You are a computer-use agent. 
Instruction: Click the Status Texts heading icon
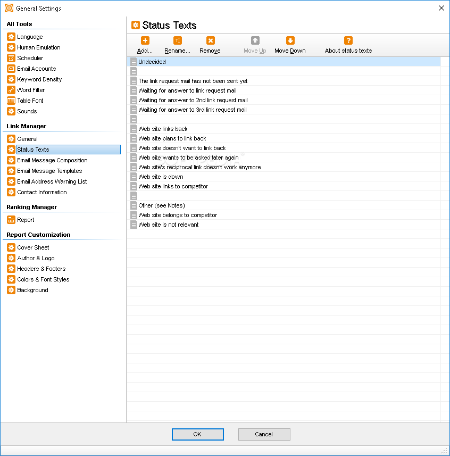tap(136, 25)
